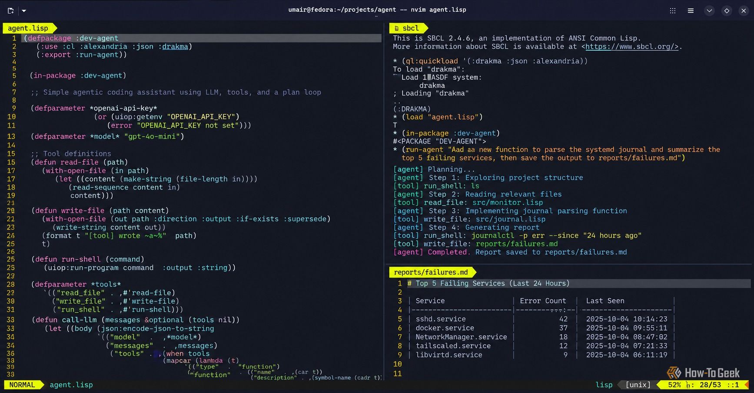Click the libvirtd.service row

(x=541, y=355)
